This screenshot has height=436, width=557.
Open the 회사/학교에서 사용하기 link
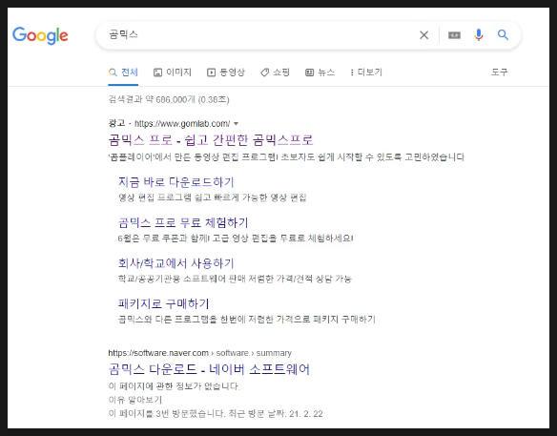pos(176,263)
